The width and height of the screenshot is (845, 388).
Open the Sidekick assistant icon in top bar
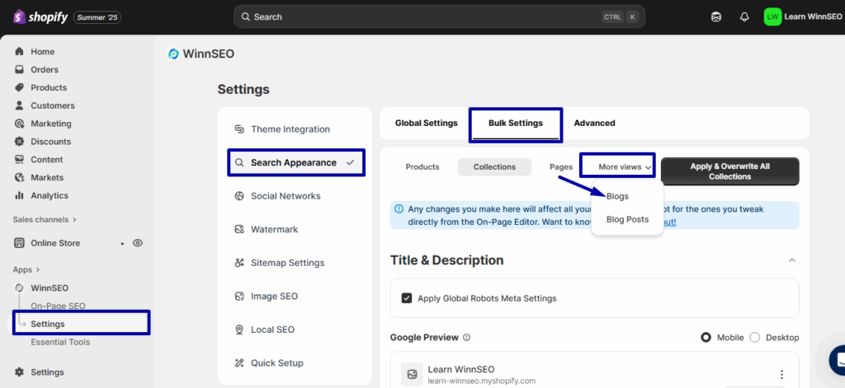pos(716,17)
